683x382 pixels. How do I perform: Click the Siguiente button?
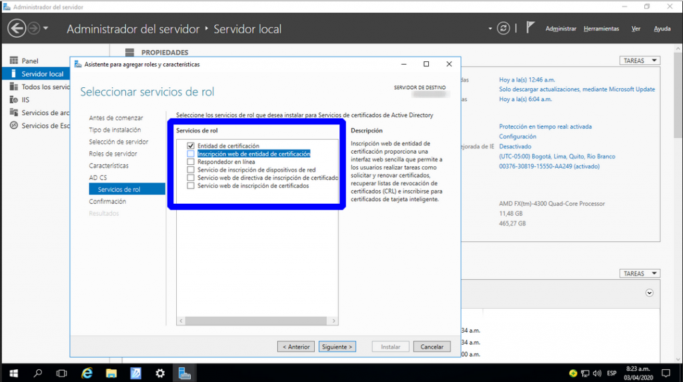pyautogui.click(x=337, y=347)
